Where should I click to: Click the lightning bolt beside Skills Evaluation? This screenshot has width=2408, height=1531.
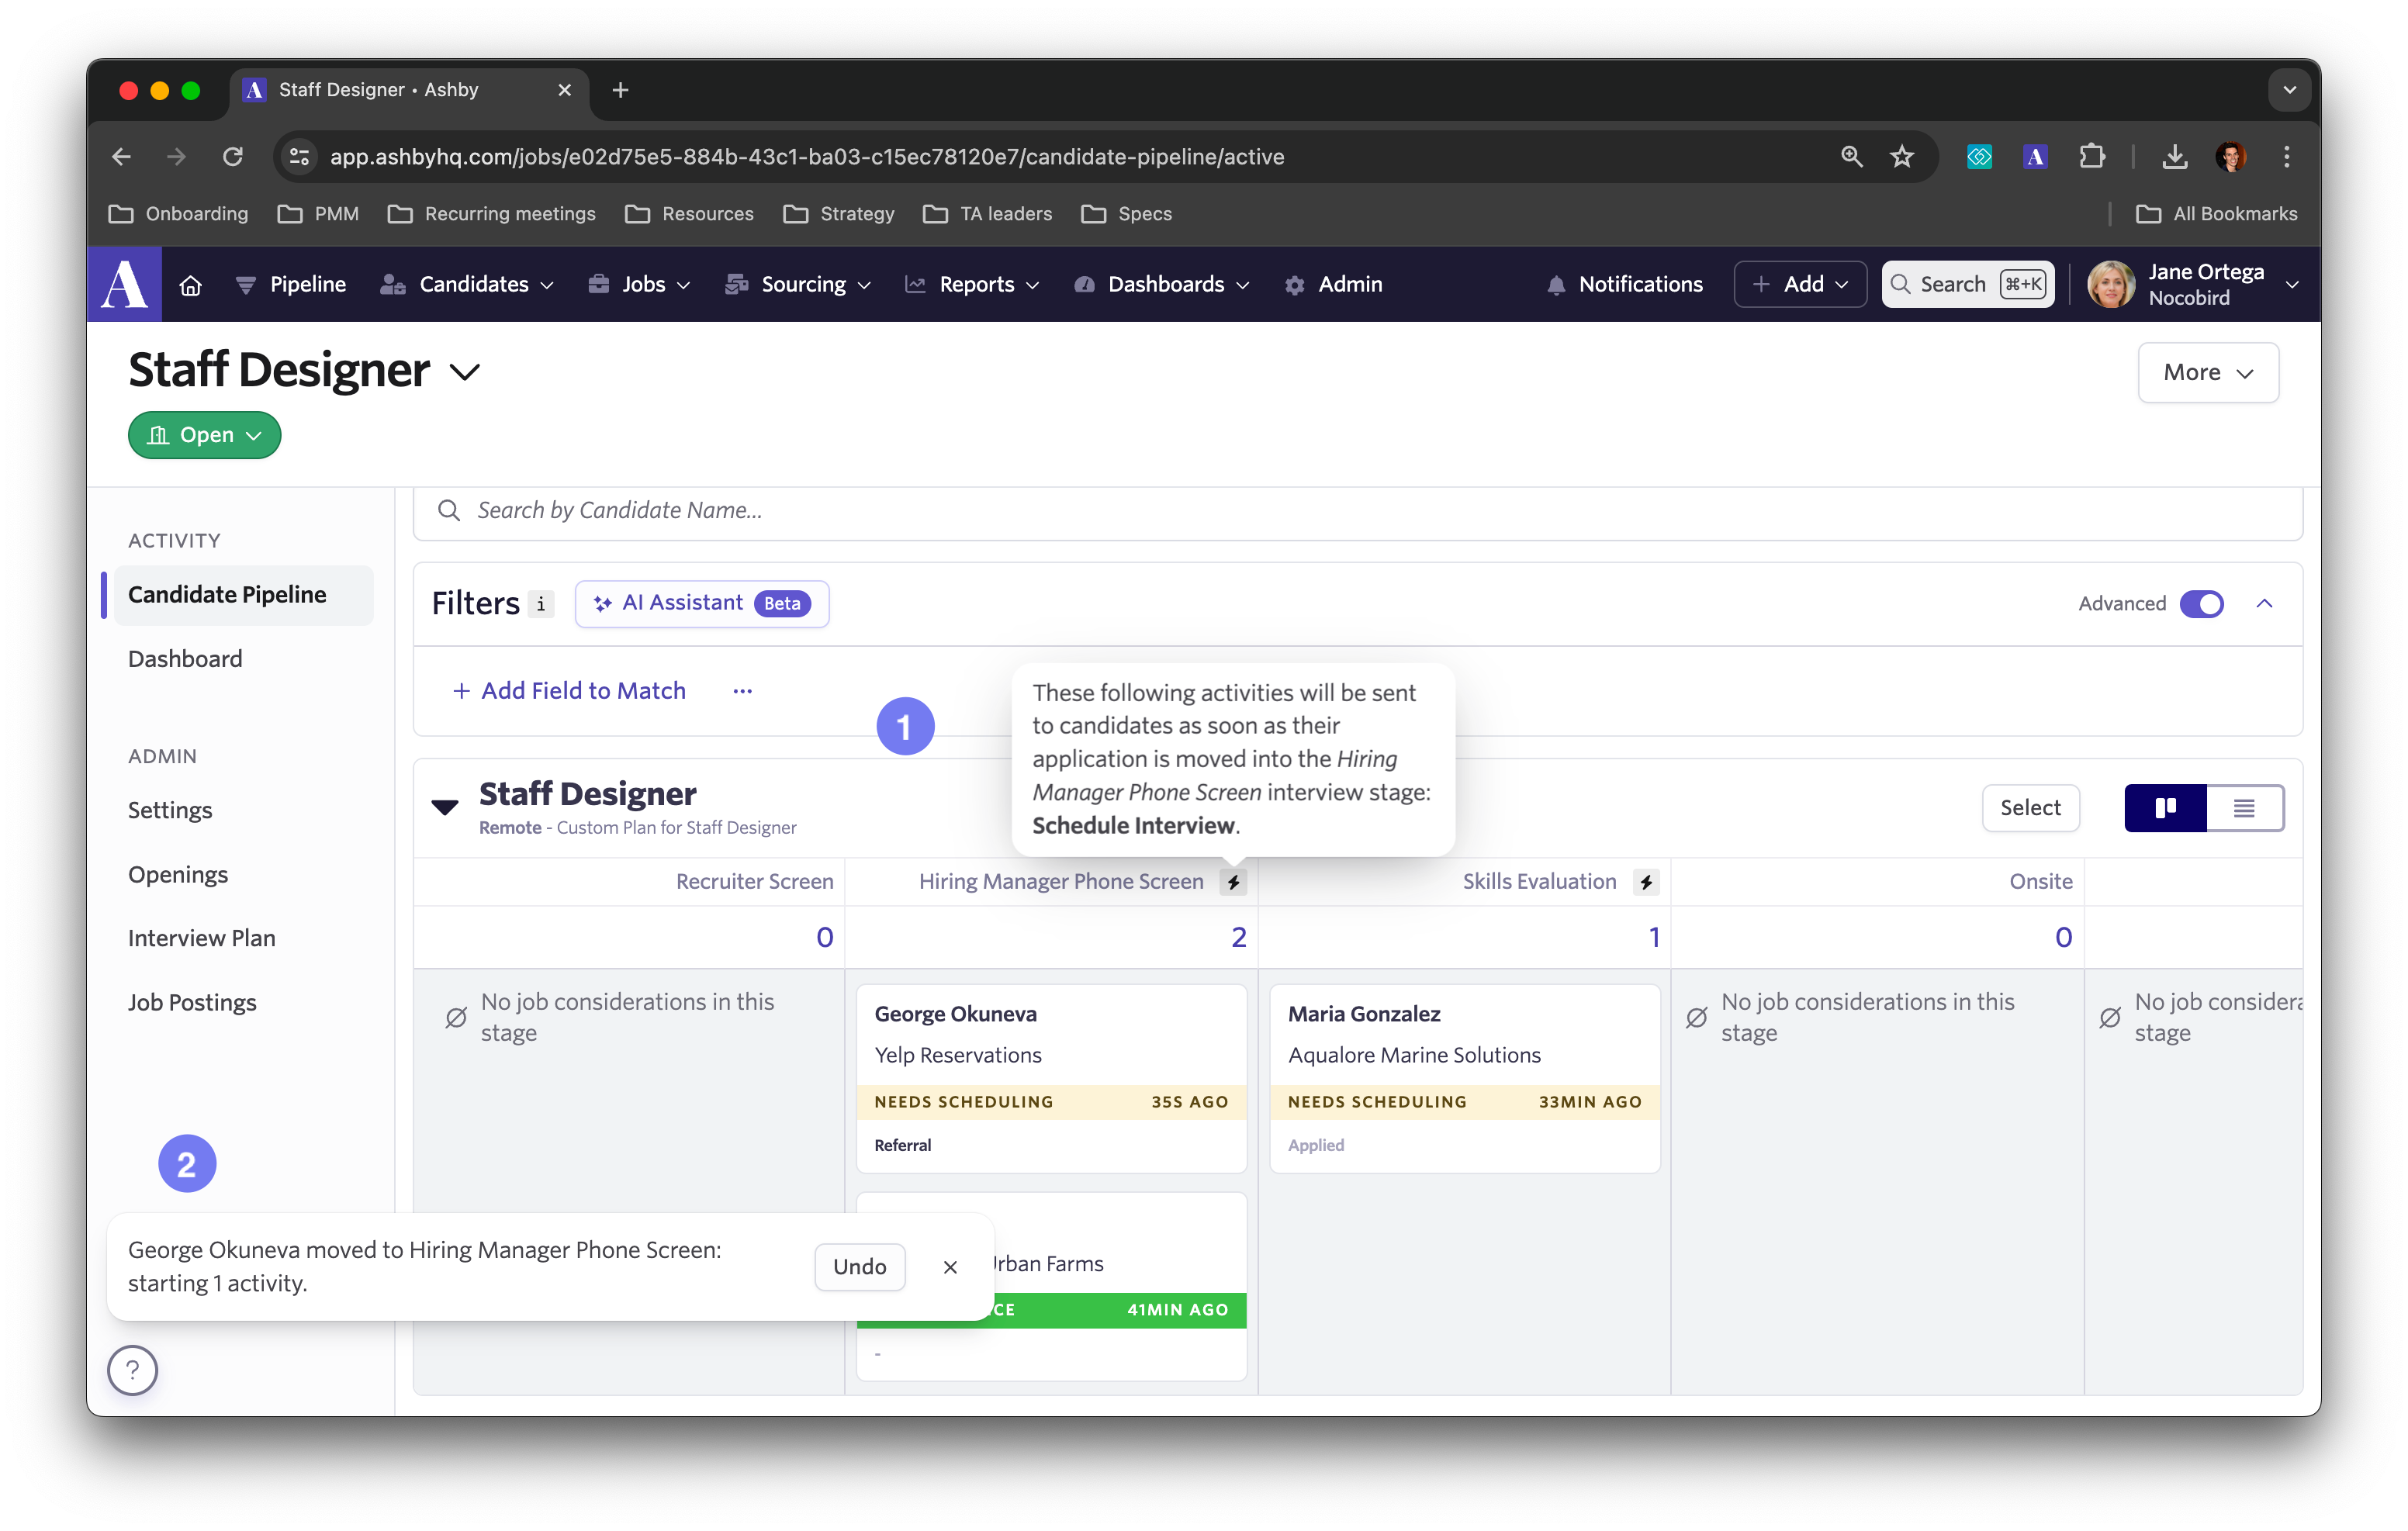[1646, 882]
